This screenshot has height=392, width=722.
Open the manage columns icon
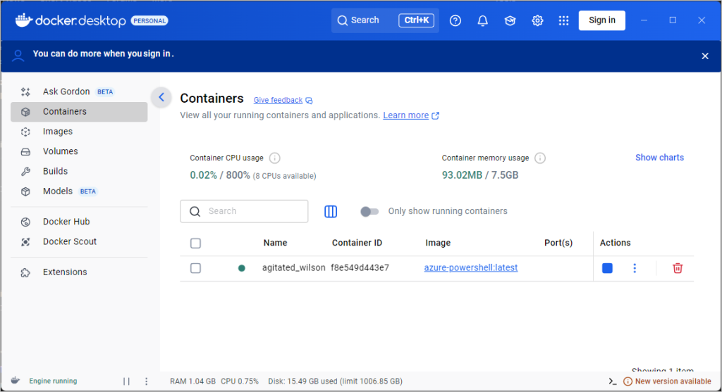pos(331,211)
